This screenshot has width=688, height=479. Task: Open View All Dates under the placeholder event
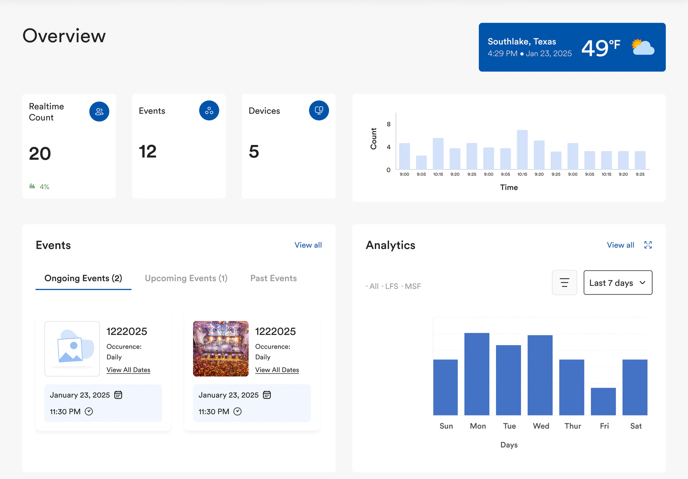point(128,370)
